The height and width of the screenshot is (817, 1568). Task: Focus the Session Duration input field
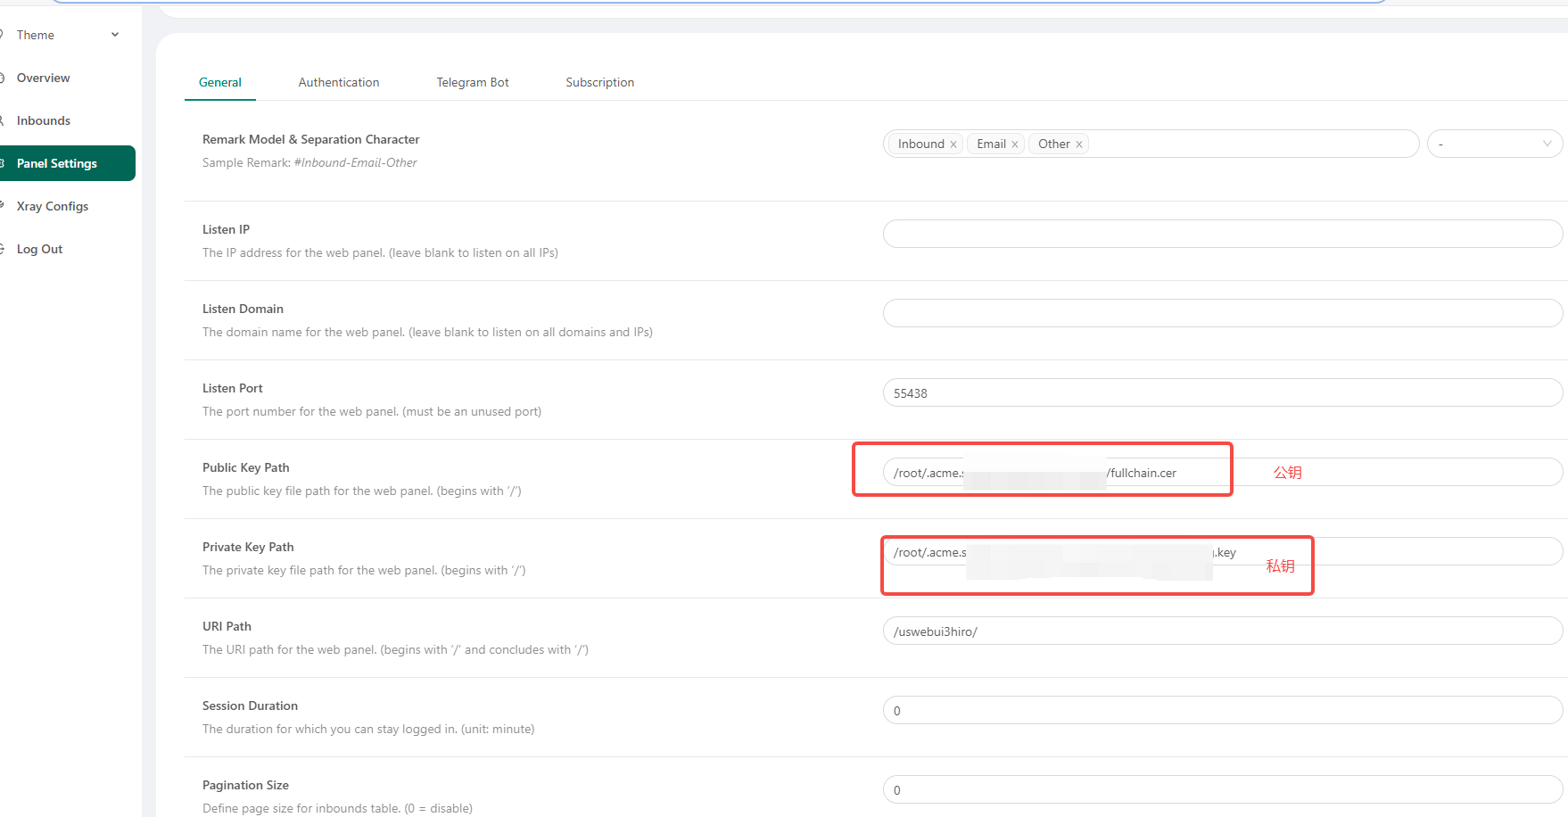(1222, 710)
